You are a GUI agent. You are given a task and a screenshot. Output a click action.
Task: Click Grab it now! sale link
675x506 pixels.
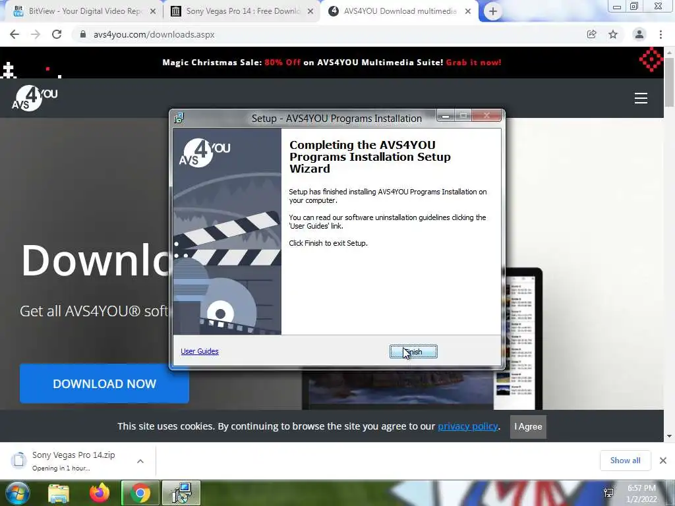(473, 63)
